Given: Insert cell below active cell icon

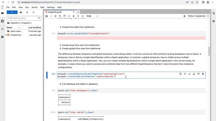Looking at the screenshot, I should (198, 74).
